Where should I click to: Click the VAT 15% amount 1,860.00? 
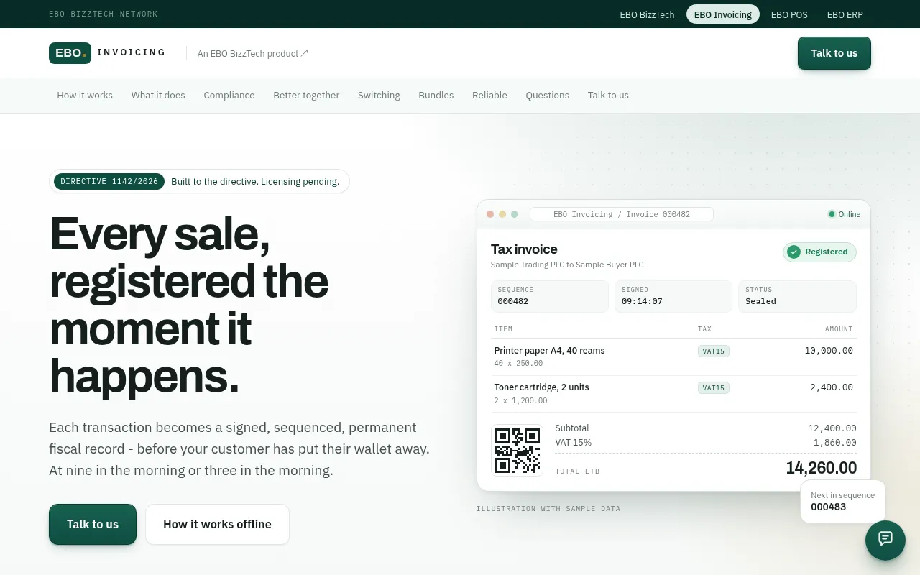pos(835,443)
